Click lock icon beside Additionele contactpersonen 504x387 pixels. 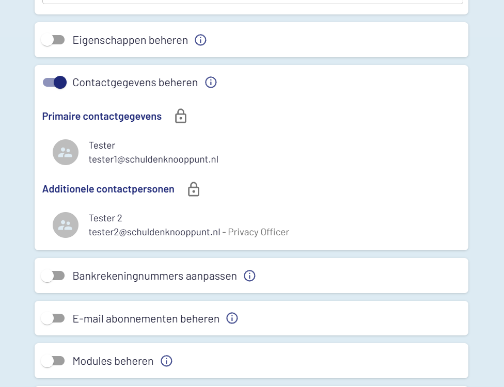click(193, 189)
